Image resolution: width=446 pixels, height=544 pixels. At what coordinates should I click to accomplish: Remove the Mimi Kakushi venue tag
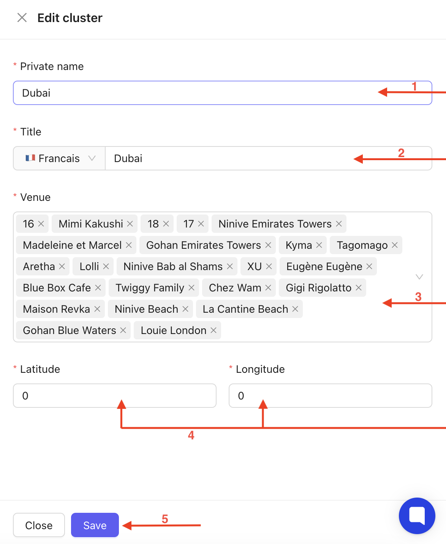(130, 224)
